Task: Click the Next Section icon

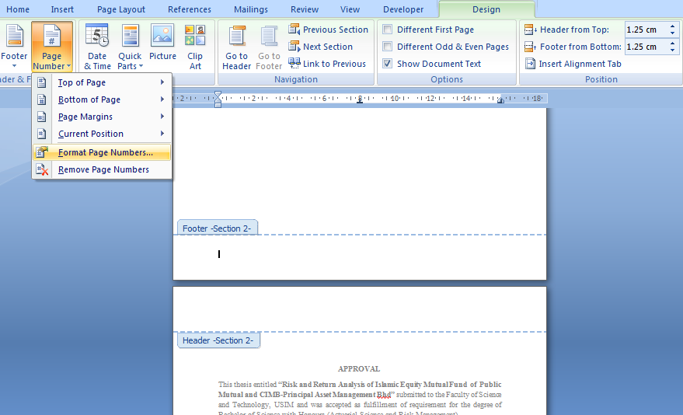Action: [294, 46]
